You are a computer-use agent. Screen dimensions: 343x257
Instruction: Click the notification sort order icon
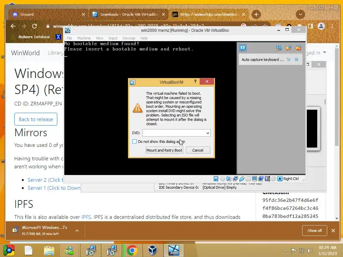pos(279,48)
